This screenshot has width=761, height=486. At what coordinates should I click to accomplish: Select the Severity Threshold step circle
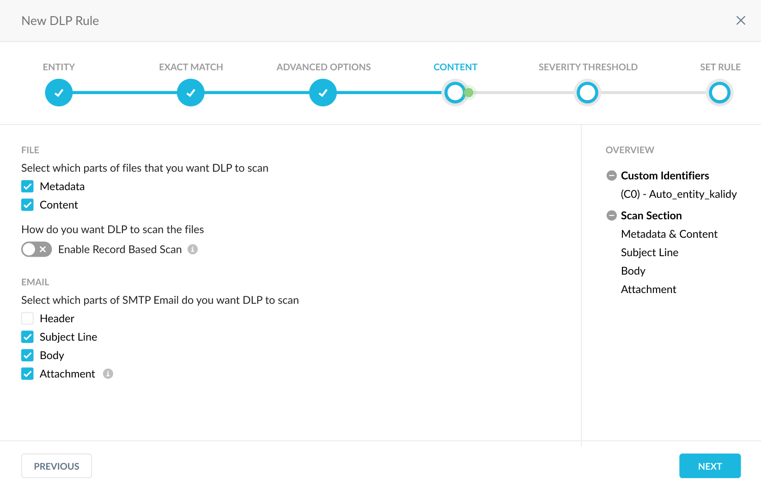point(587,92)
